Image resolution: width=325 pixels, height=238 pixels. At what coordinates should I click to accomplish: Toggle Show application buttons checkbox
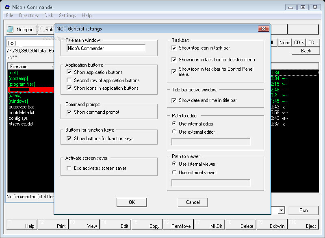[69, 72]
